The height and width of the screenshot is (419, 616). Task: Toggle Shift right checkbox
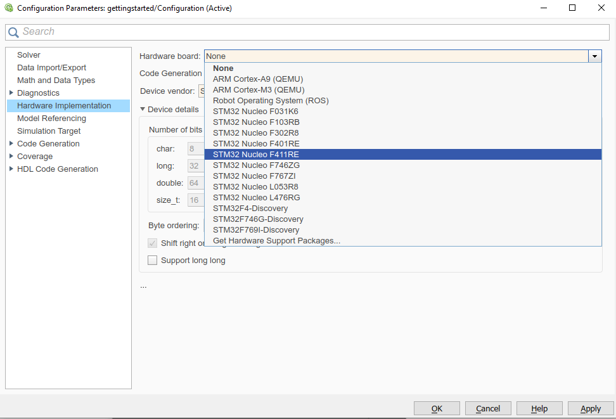(153, 243)
